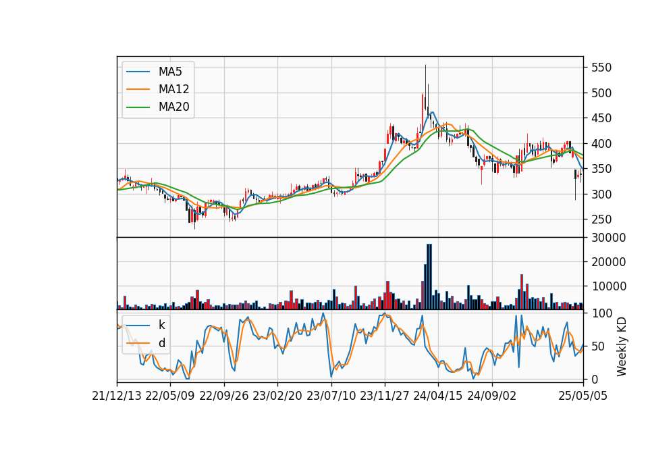The height and width of the screenshot is (466, 648).
Task: Click the Weekly KD axis label
Action: coord(621,347)
